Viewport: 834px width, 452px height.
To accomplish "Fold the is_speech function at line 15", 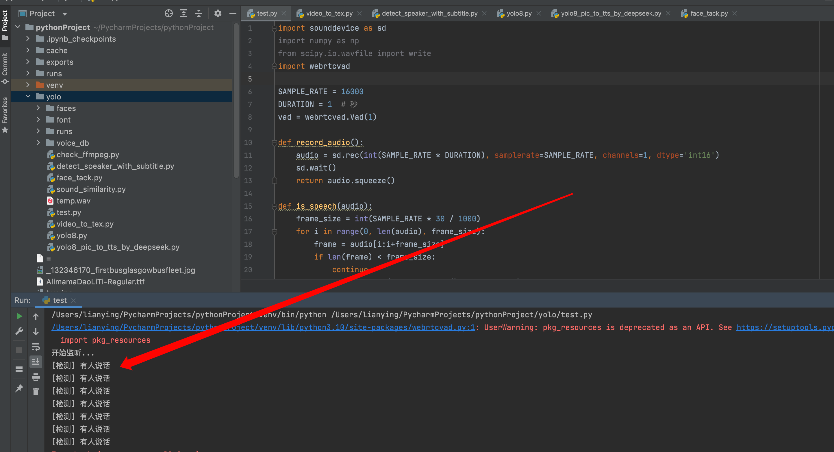I will [x=274, y=206].
